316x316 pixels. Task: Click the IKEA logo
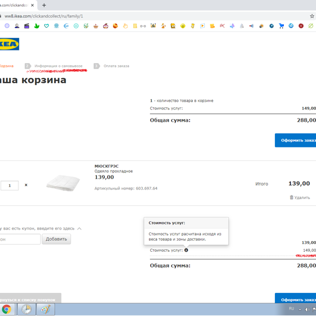9,44
